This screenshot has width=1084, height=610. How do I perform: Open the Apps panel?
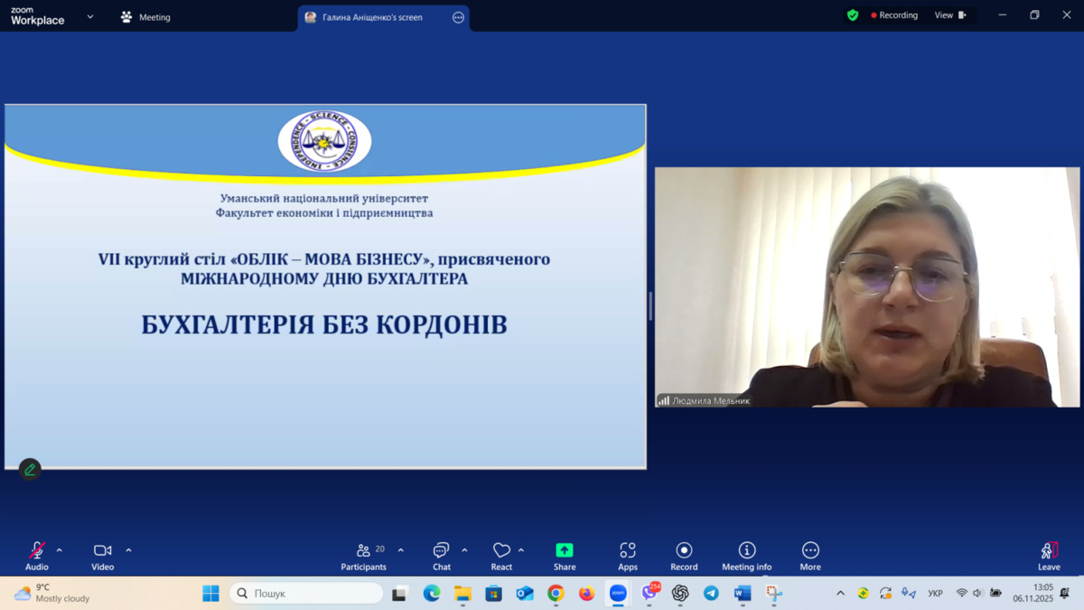(628, 555)
